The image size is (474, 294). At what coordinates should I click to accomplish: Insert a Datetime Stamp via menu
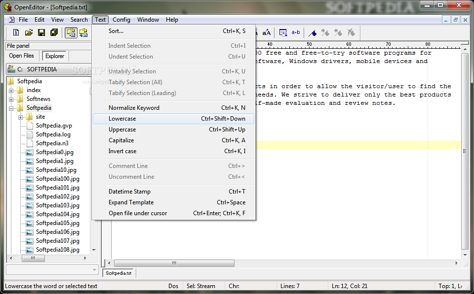point(173,192)
